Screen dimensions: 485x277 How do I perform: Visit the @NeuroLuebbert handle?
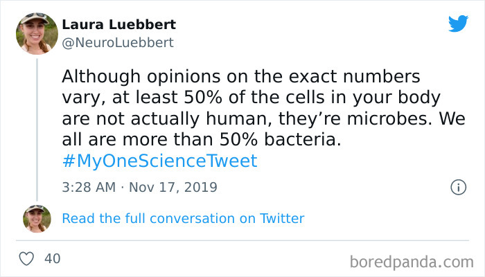(118, 43)
